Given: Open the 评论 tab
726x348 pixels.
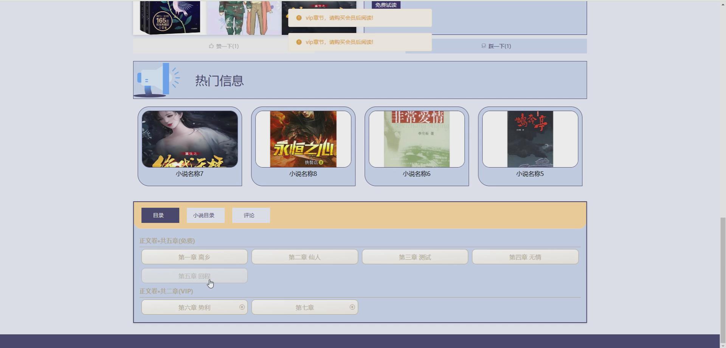Looking at the screenshot, I should [251, 215].
